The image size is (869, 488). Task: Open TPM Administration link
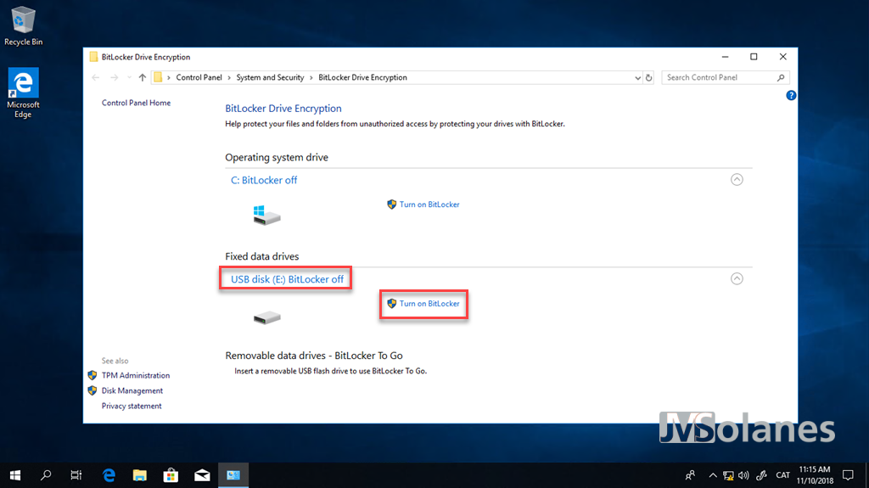click(x=136, y=375)
